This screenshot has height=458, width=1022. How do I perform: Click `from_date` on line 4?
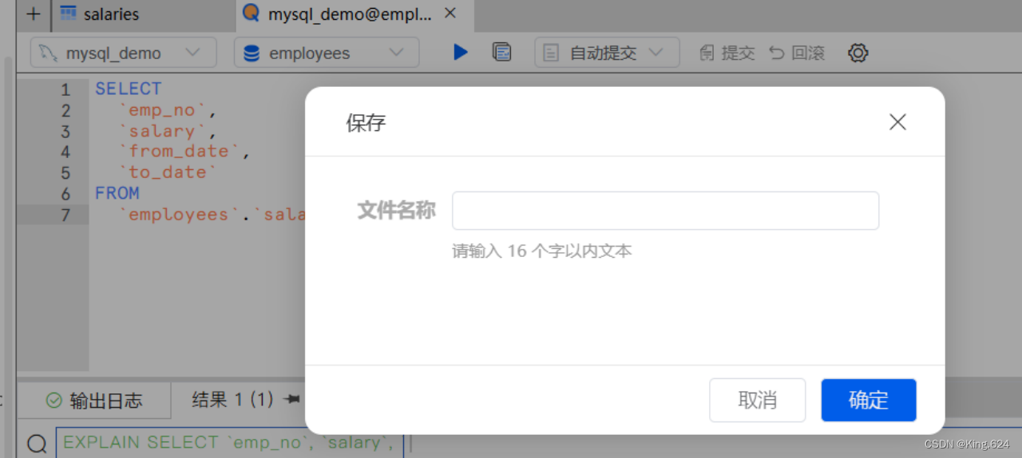point(184,152)
